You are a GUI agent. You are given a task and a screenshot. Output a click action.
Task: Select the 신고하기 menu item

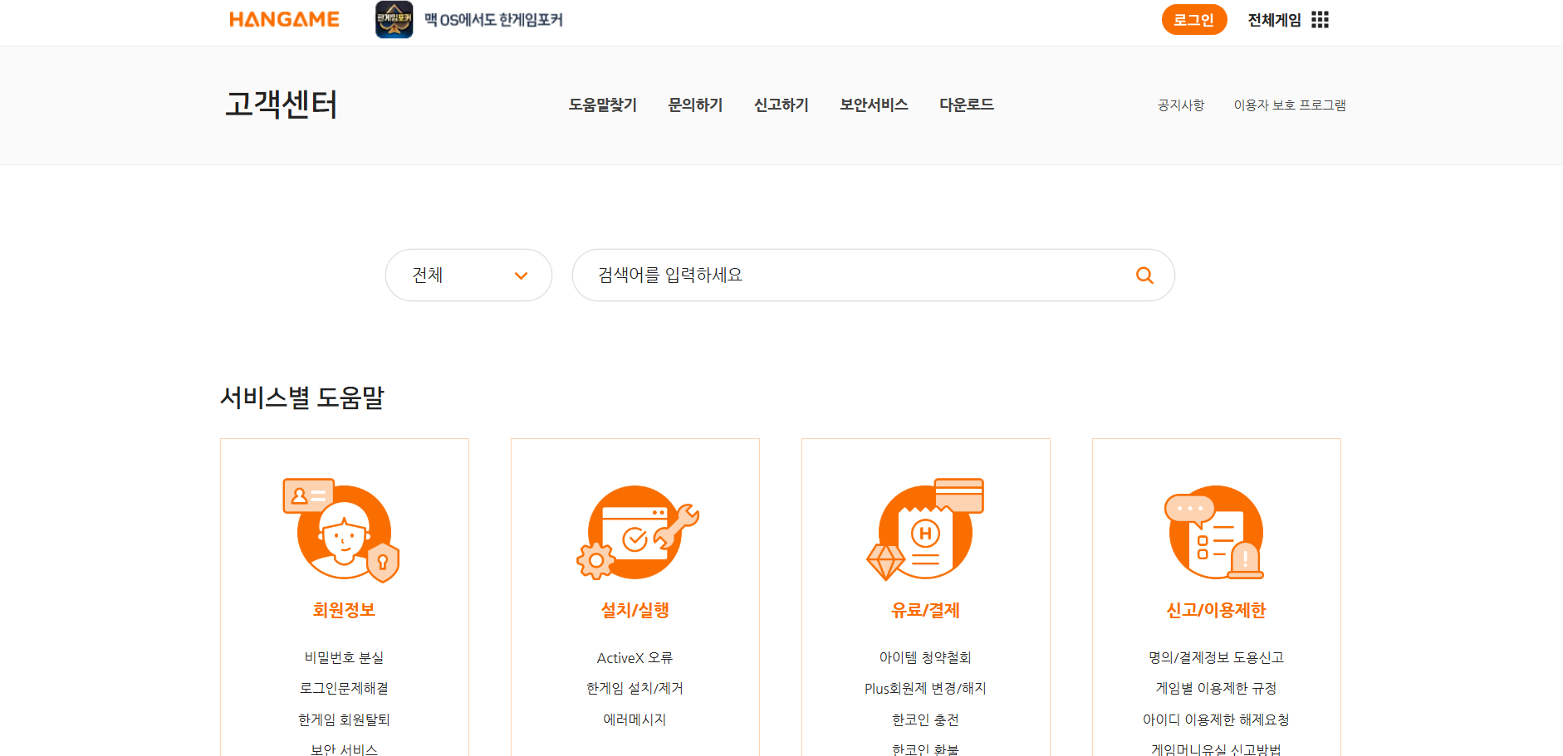[x=781, y=105]
